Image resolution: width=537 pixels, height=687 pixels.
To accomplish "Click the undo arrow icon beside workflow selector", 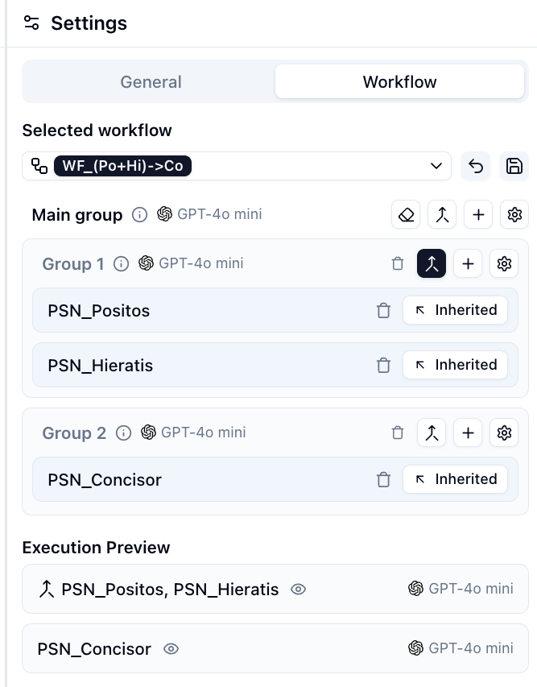I will click(x=476, y=166).
